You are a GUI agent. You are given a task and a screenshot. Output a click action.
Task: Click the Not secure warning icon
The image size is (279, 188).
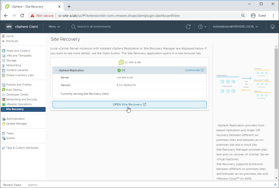point(32,16)
